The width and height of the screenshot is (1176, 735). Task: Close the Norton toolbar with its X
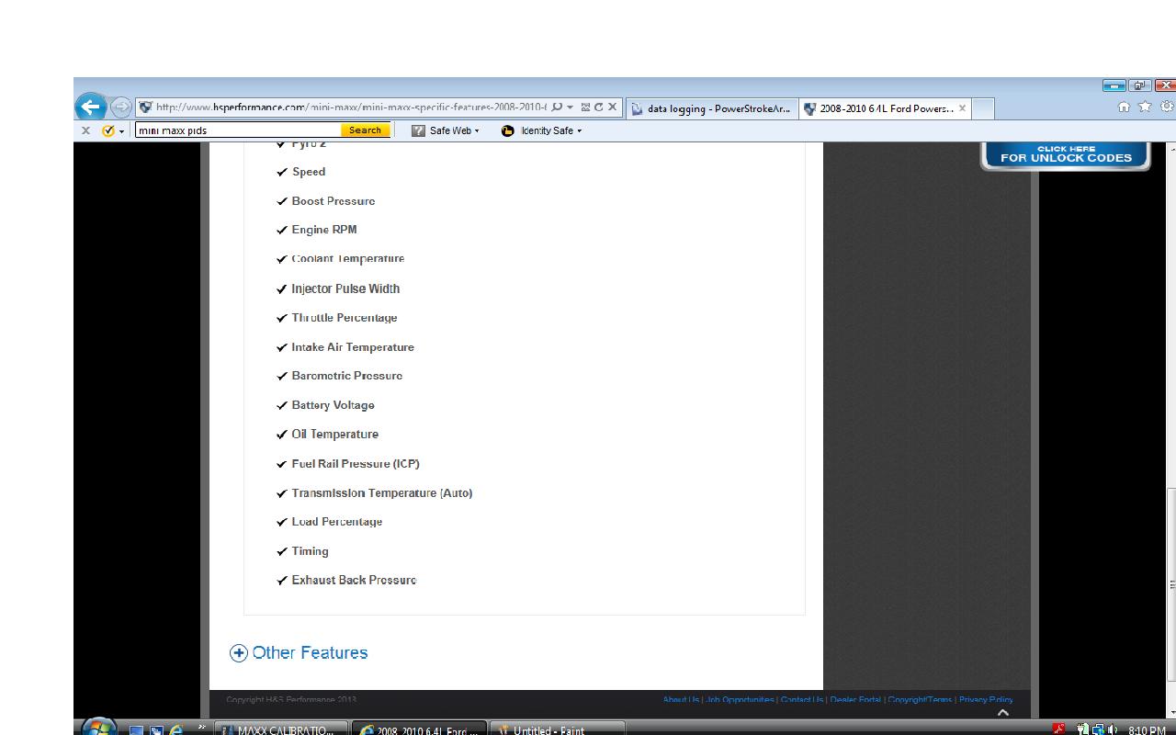(x=85, y=130)
